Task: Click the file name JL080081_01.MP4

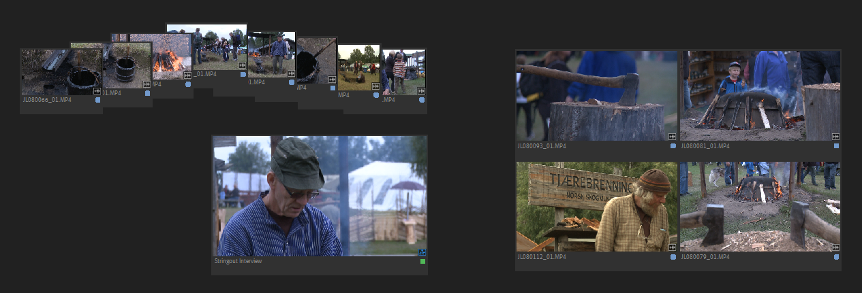Action: [706, 145]
